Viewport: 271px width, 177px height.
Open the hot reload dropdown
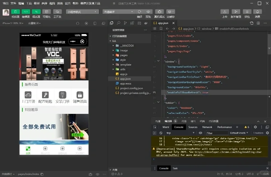coord(35,23)
